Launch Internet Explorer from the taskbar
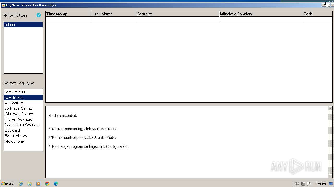Viewport: 334px width, 187px height. click(21, 184)
